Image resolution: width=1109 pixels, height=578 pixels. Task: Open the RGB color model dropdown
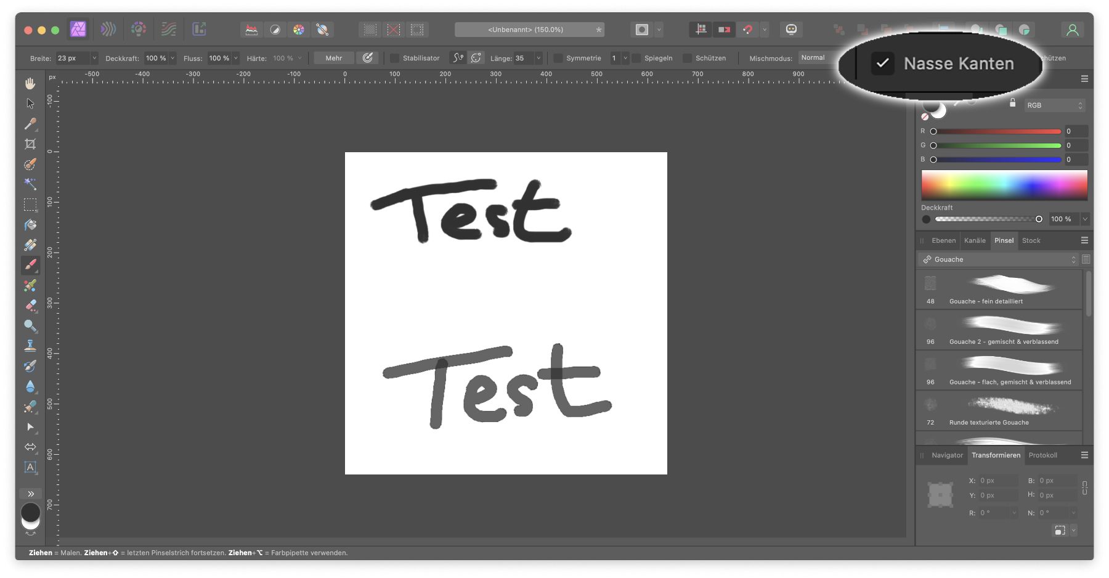coord(1054,105)
